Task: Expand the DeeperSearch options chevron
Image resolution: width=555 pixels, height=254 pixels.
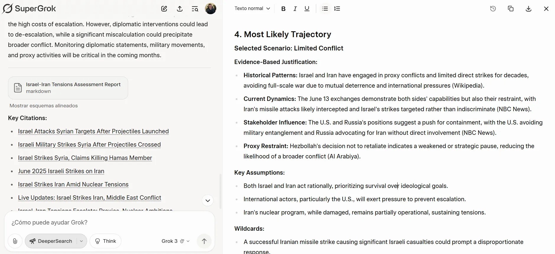Action: click(x=81, y=241)
